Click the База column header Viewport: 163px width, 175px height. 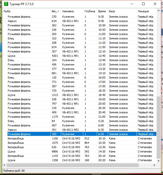tap(122, 11)
